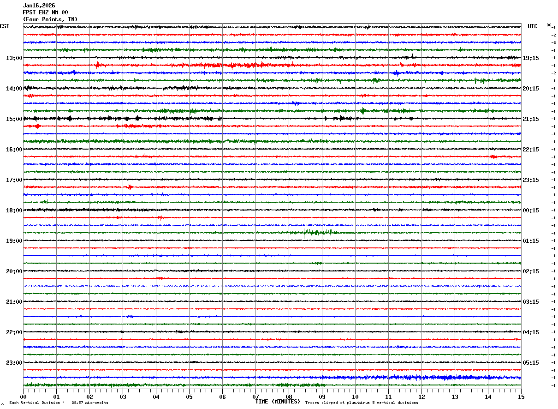Viewport: 558px width, 409px height.
Task: Select the 22:00 CST time label
Action: coord(14,332)
